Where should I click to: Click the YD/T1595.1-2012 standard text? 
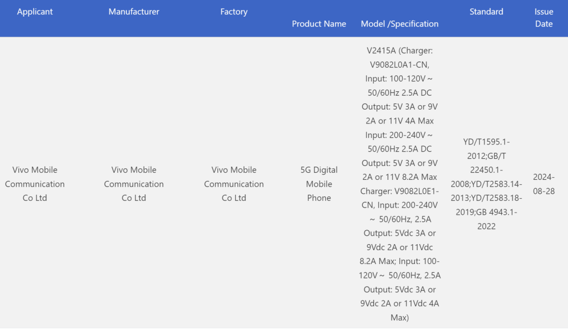point(486,149)
